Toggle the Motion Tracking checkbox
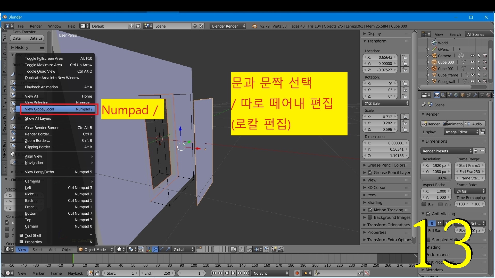Screen dimensions: 495x278 [x=370, y=210]
